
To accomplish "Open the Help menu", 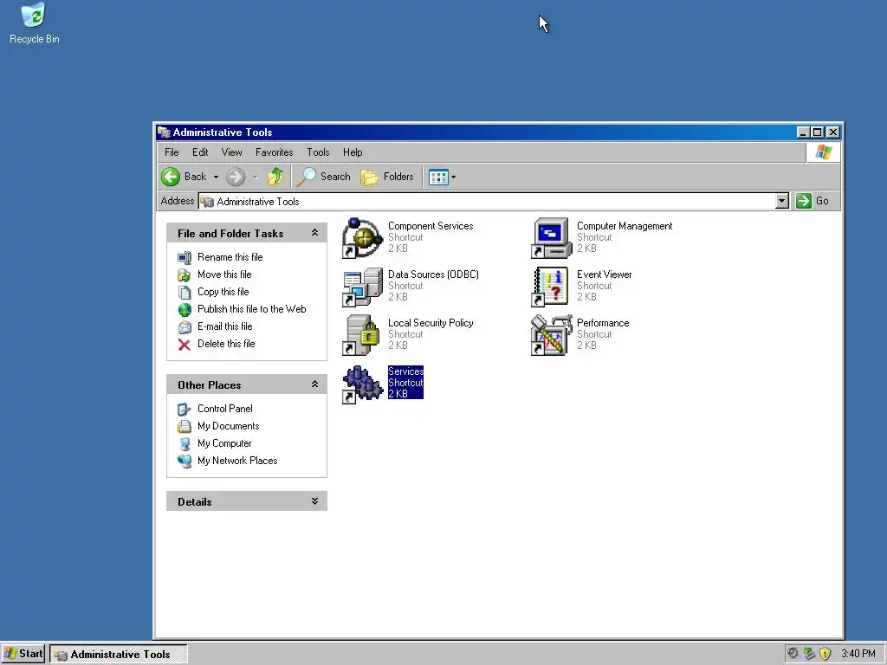I will coord(353,152).
